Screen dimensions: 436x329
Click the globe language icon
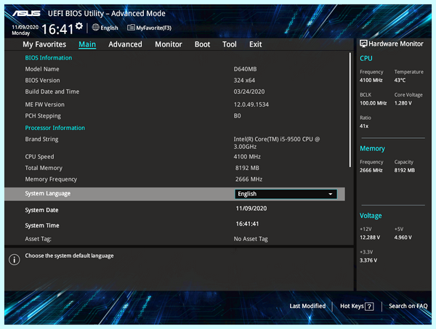click(96, 27)
